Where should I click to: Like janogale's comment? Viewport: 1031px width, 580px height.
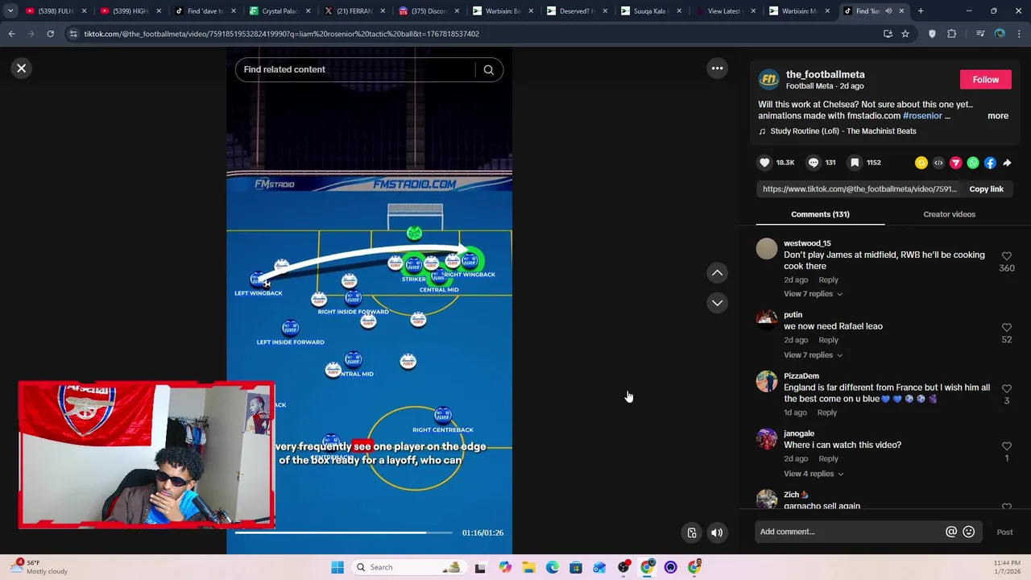tap(1006, 446)
